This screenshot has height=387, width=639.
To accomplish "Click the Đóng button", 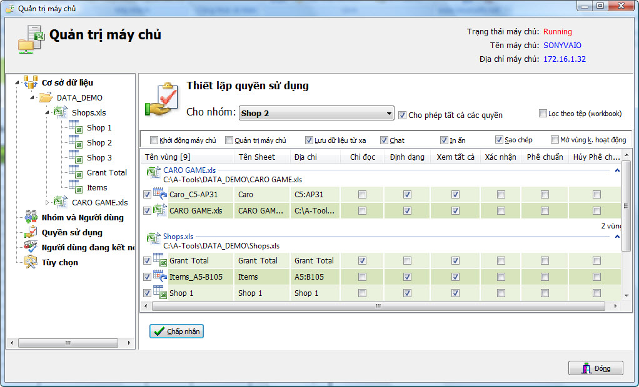I will [x=596, y=368].
